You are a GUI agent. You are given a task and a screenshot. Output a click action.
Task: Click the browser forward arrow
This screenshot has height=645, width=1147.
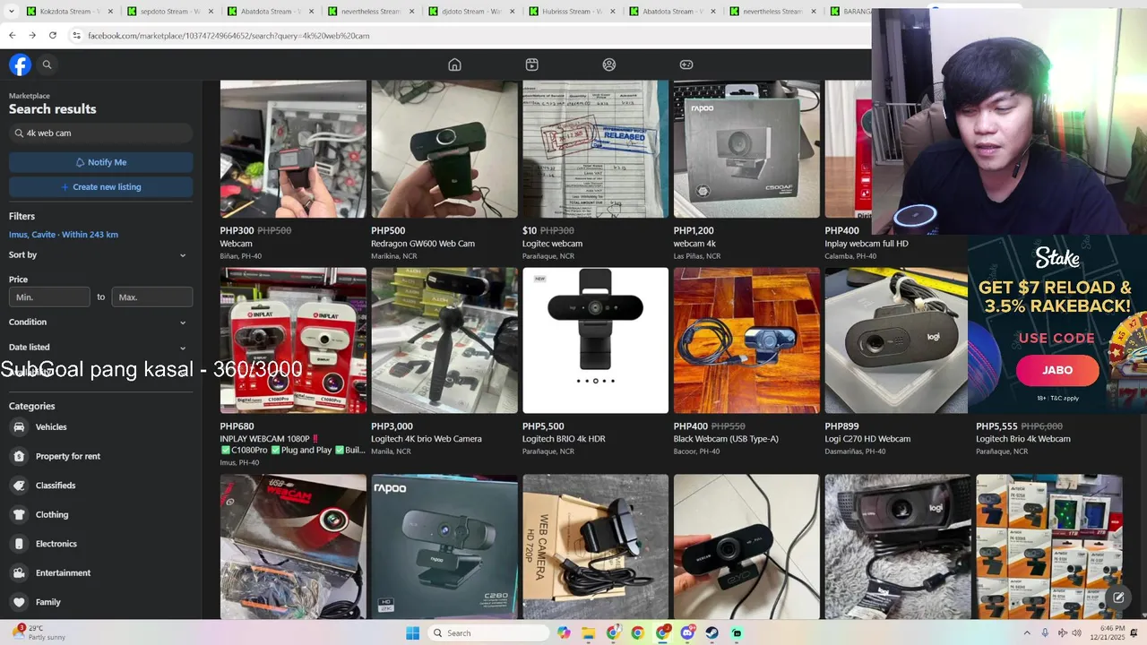click(x=32, y=35)
